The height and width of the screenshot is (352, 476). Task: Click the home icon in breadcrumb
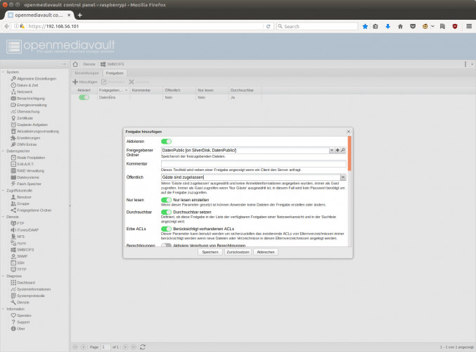click(75, 64)
